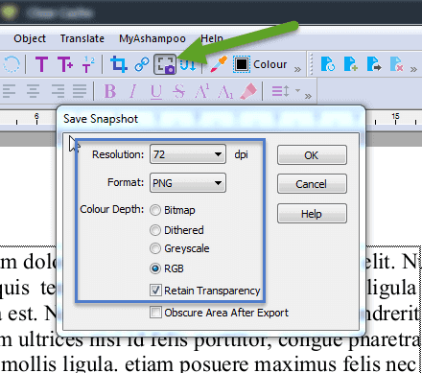The width and height of the screenshot is (422, 373).
Task: Expand the Colour toolbar overflow chevron
Action: tap(297, 69)
